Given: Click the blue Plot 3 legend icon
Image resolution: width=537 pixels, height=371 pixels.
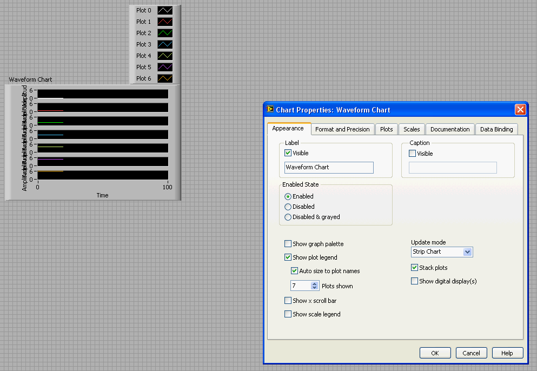Looking at the screenshot, I should [x=165, y=44].
